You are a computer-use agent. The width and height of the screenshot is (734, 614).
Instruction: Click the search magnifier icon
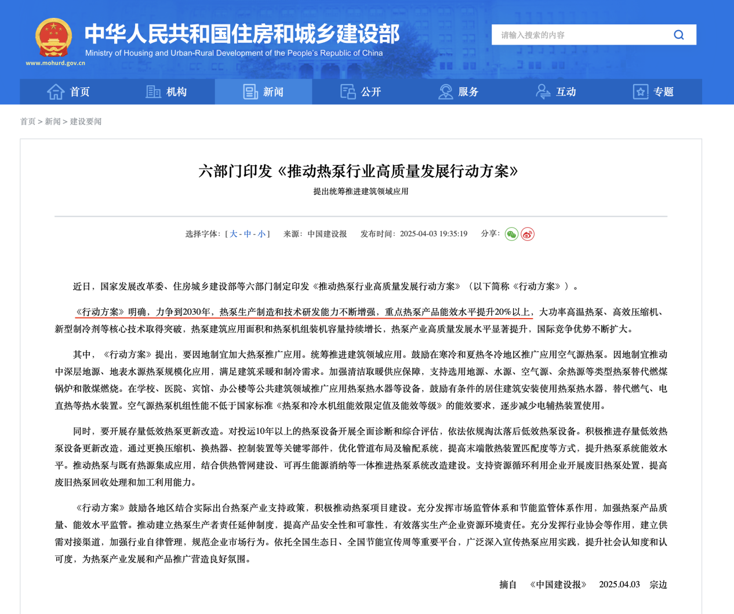coord(679,35)
